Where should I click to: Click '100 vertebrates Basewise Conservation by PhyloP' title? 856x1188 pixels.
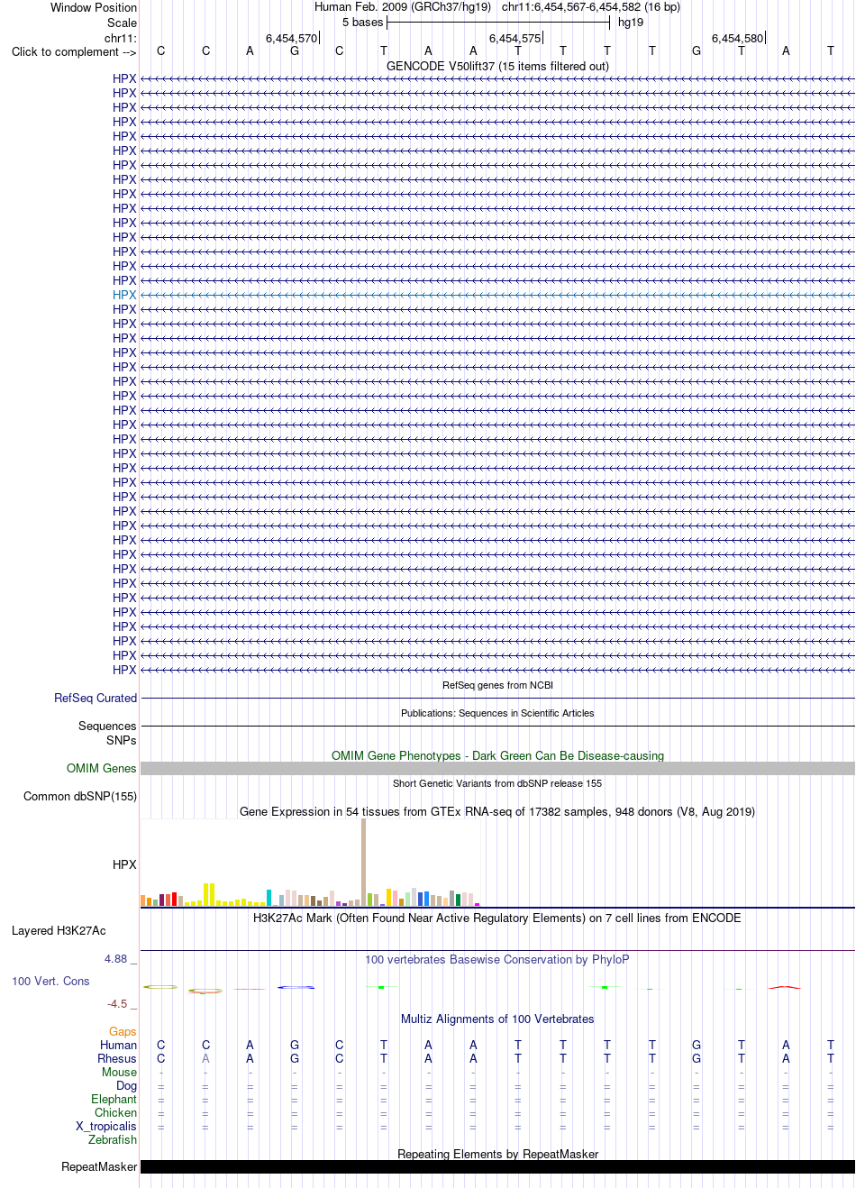coord(497,959)
